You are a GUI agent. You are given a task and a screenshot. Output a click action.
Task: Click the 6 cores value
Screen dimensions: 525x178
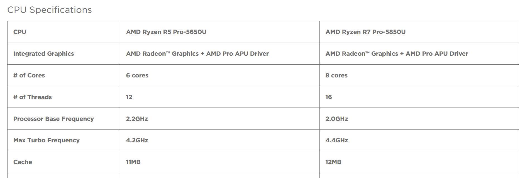pyautogui.click(x=137, y=75)
